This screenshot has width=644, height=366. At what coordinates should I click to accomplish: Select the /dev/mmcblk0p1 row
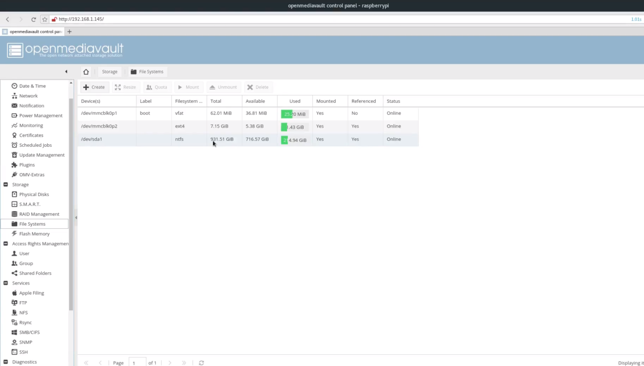(x=248, y=114)
